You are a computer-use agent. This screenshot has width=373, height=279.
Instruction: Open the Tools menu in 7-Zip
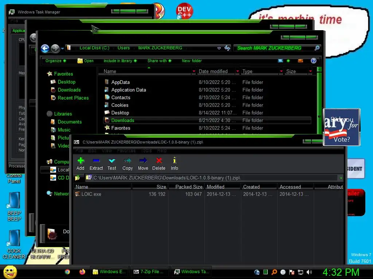point(146,151)
